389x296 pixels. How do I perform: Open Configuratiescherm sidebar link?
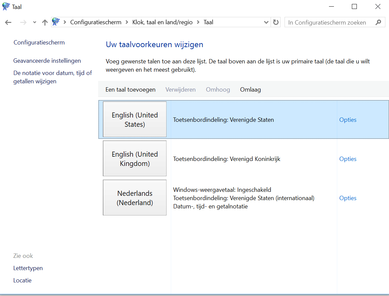click(39, 42)
